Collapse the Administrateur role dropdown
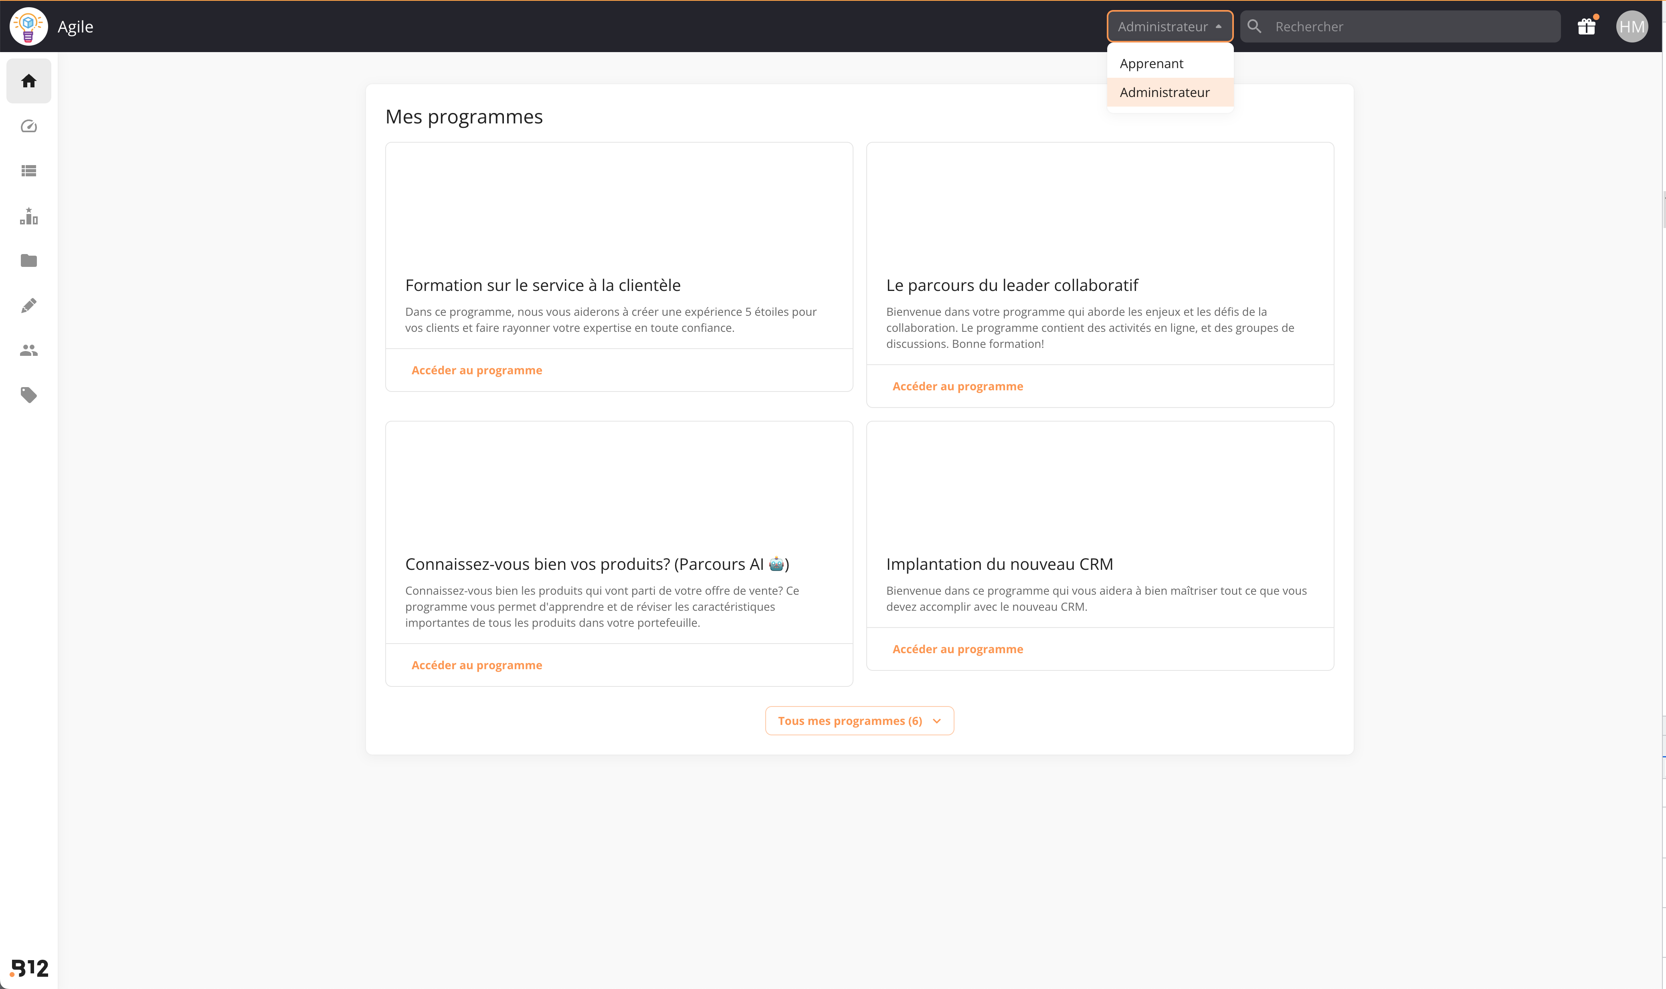This screenshot has width=1666, height=989. 1170,27
